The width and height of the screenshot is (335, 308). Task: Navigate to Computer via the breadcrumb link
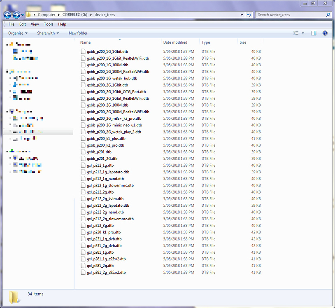tap(47, 14)
